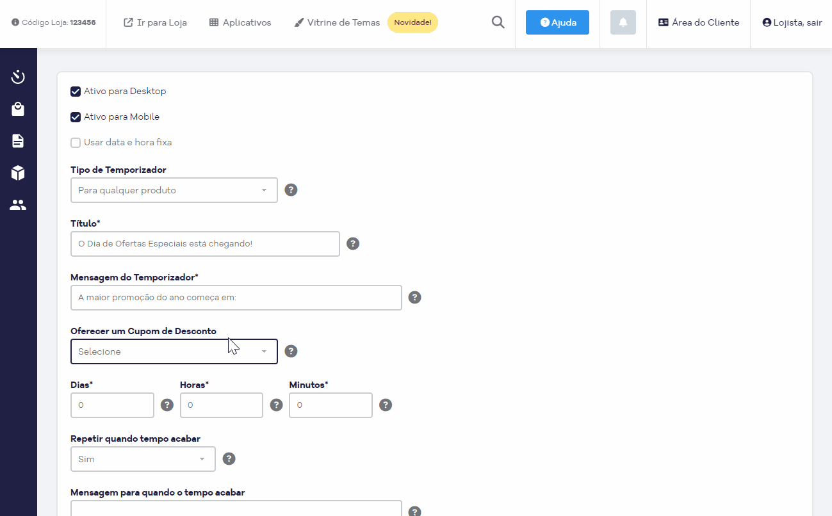
Task: Click the Horas number input
Action: pos(222,405)
